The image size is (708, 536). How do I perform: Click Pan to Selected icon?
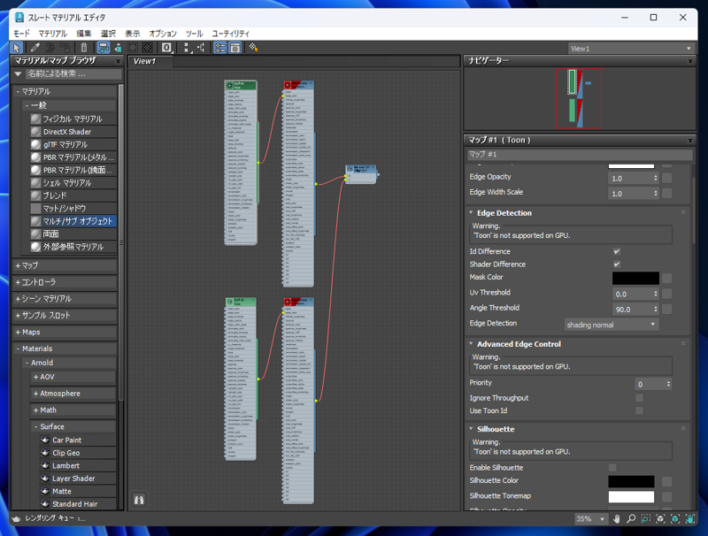coord(690,519)
